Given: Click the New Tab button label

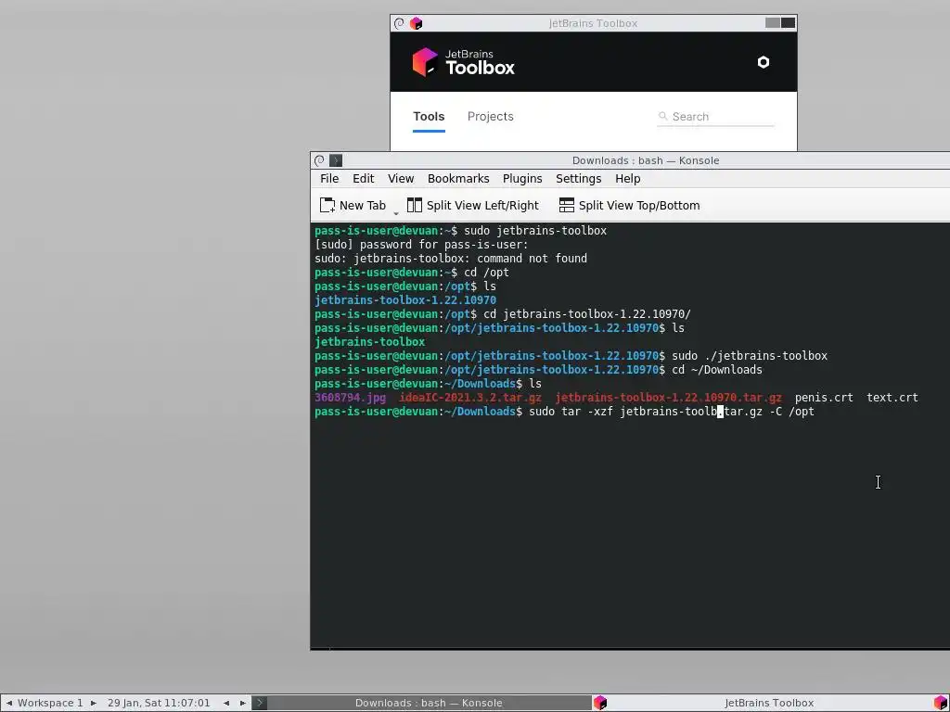Looking at the screenshot, I should (363, 205).
